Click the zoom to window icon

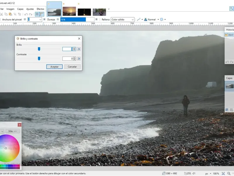[x=223, y=174]
